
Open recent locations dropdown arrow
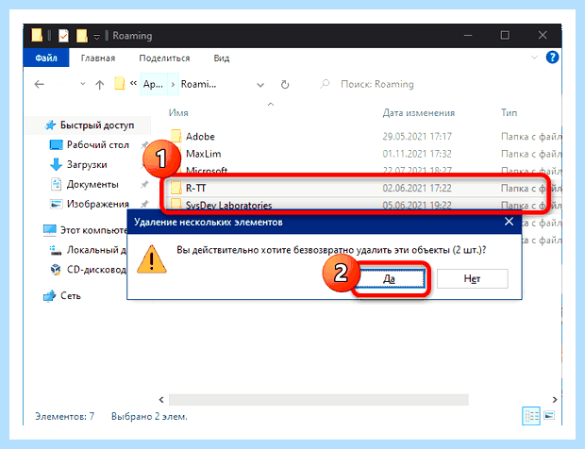coord(83,84)
